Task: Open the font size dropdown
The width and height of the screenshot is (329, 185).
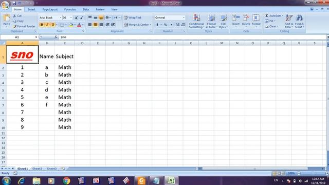Action: (x=71, y=17)
